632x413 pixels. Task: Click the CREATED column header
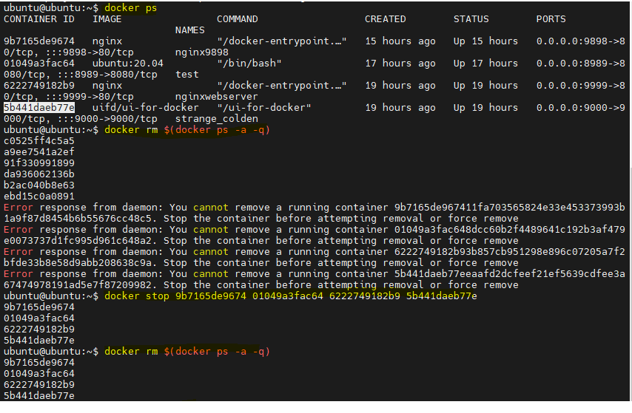386,19
